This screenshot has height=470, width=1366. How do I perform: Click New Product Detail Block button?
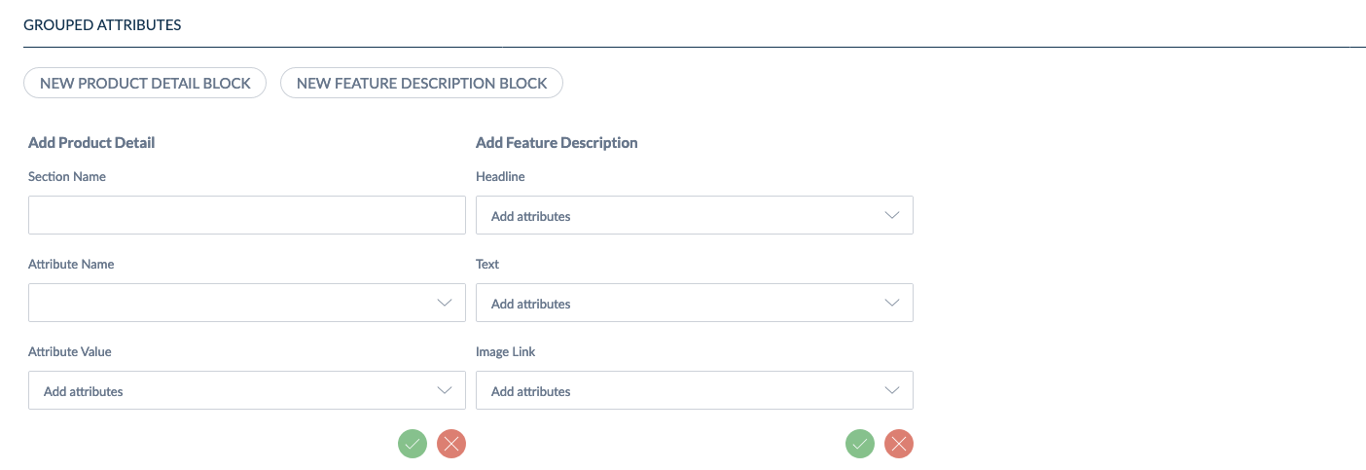(x=145, y=83)
